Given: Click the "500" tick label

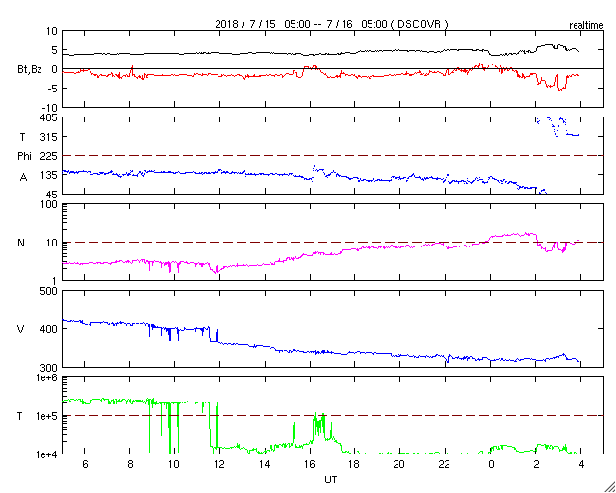Looking at the screenshot, I should (x=49, y=292).
